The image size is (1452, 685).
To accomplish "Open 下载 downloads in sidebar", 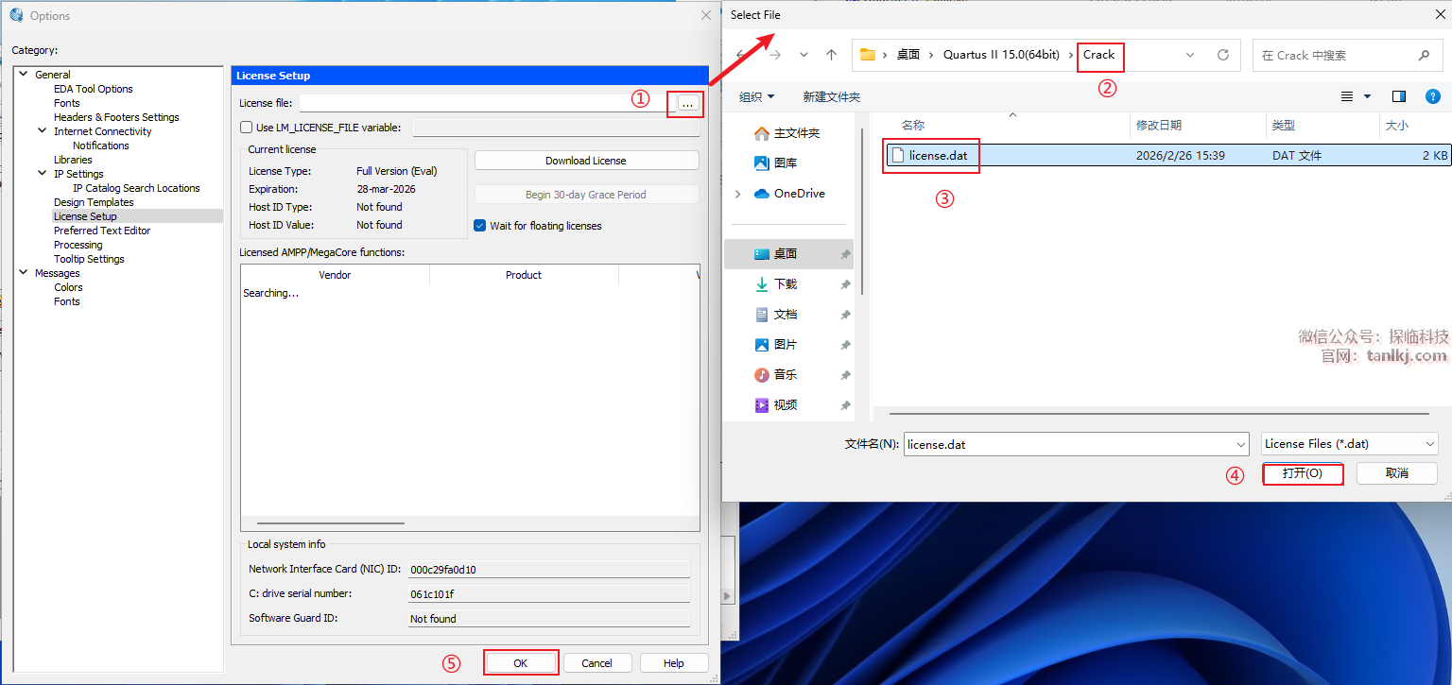I will click(776, 283).
